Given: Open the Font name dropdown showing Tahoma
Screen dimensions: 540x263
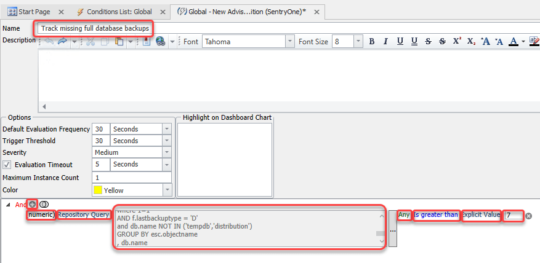Looking at the screenshot, I should [x=290, y=41].
